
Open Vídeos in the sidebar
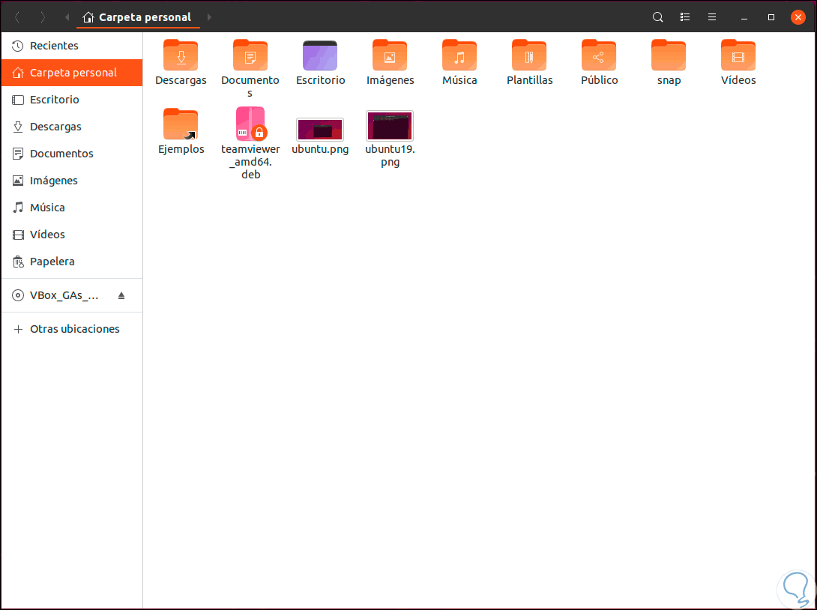pos(72,235)
